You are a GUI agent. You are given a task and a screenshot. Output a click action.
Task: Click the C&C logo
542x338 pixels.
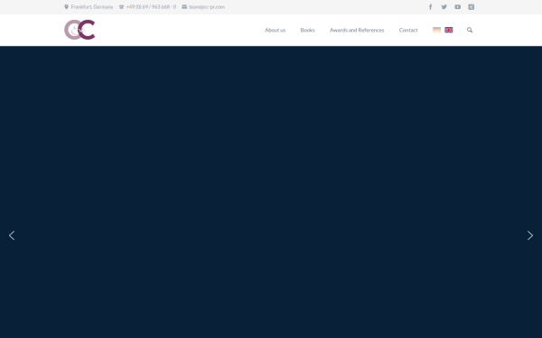(x=79, y=30)
